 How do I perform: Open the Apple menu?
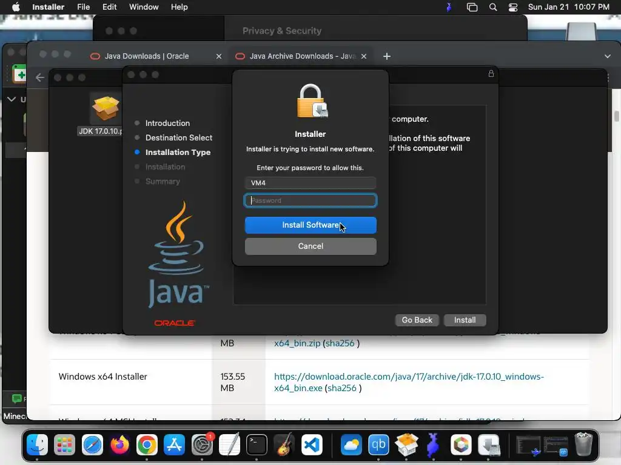click(x=16, y=7)
